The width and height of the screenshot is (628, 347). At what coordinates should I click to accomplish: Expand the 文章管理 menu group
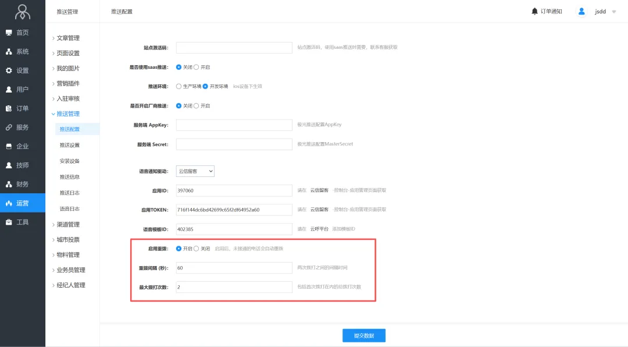click(x=67, y=38)
